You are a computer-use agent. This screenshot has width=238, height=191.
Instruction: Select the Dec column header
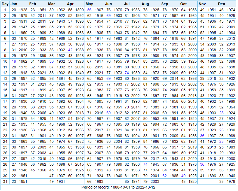(x=221, y=4)
